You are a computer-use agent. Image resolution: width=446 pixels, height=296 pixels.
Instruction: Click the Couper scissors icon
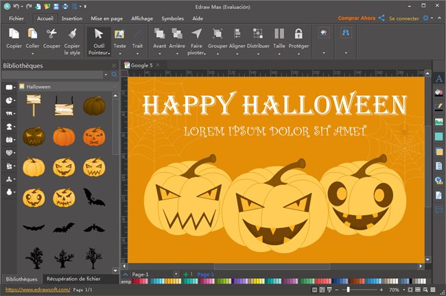click(x=52, y=34)
